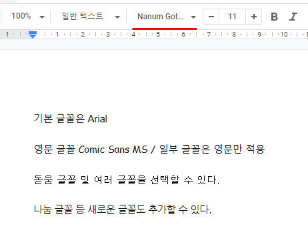Toggle bold formatting
Image resolution: width=308 pixels, height=248 pixels.
275,17
